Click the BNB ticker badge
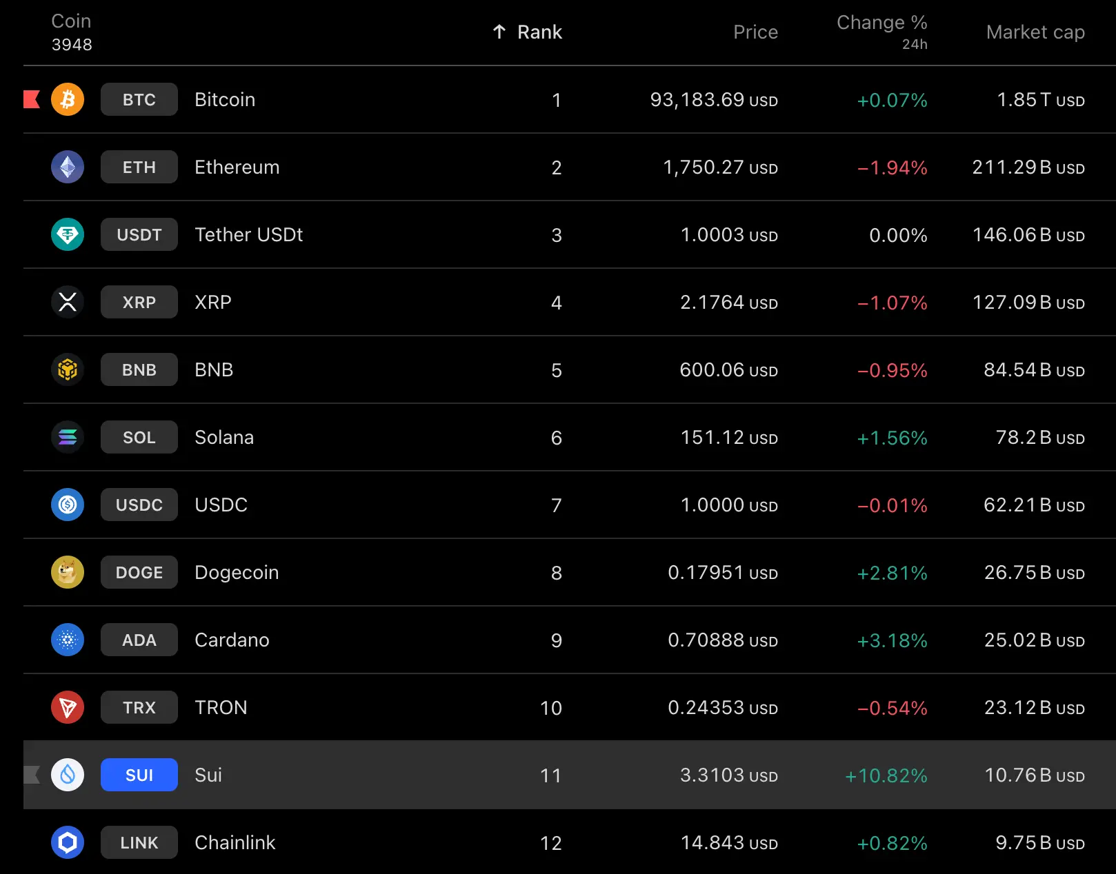This screenshot has width=1116, height=874. 139,369
